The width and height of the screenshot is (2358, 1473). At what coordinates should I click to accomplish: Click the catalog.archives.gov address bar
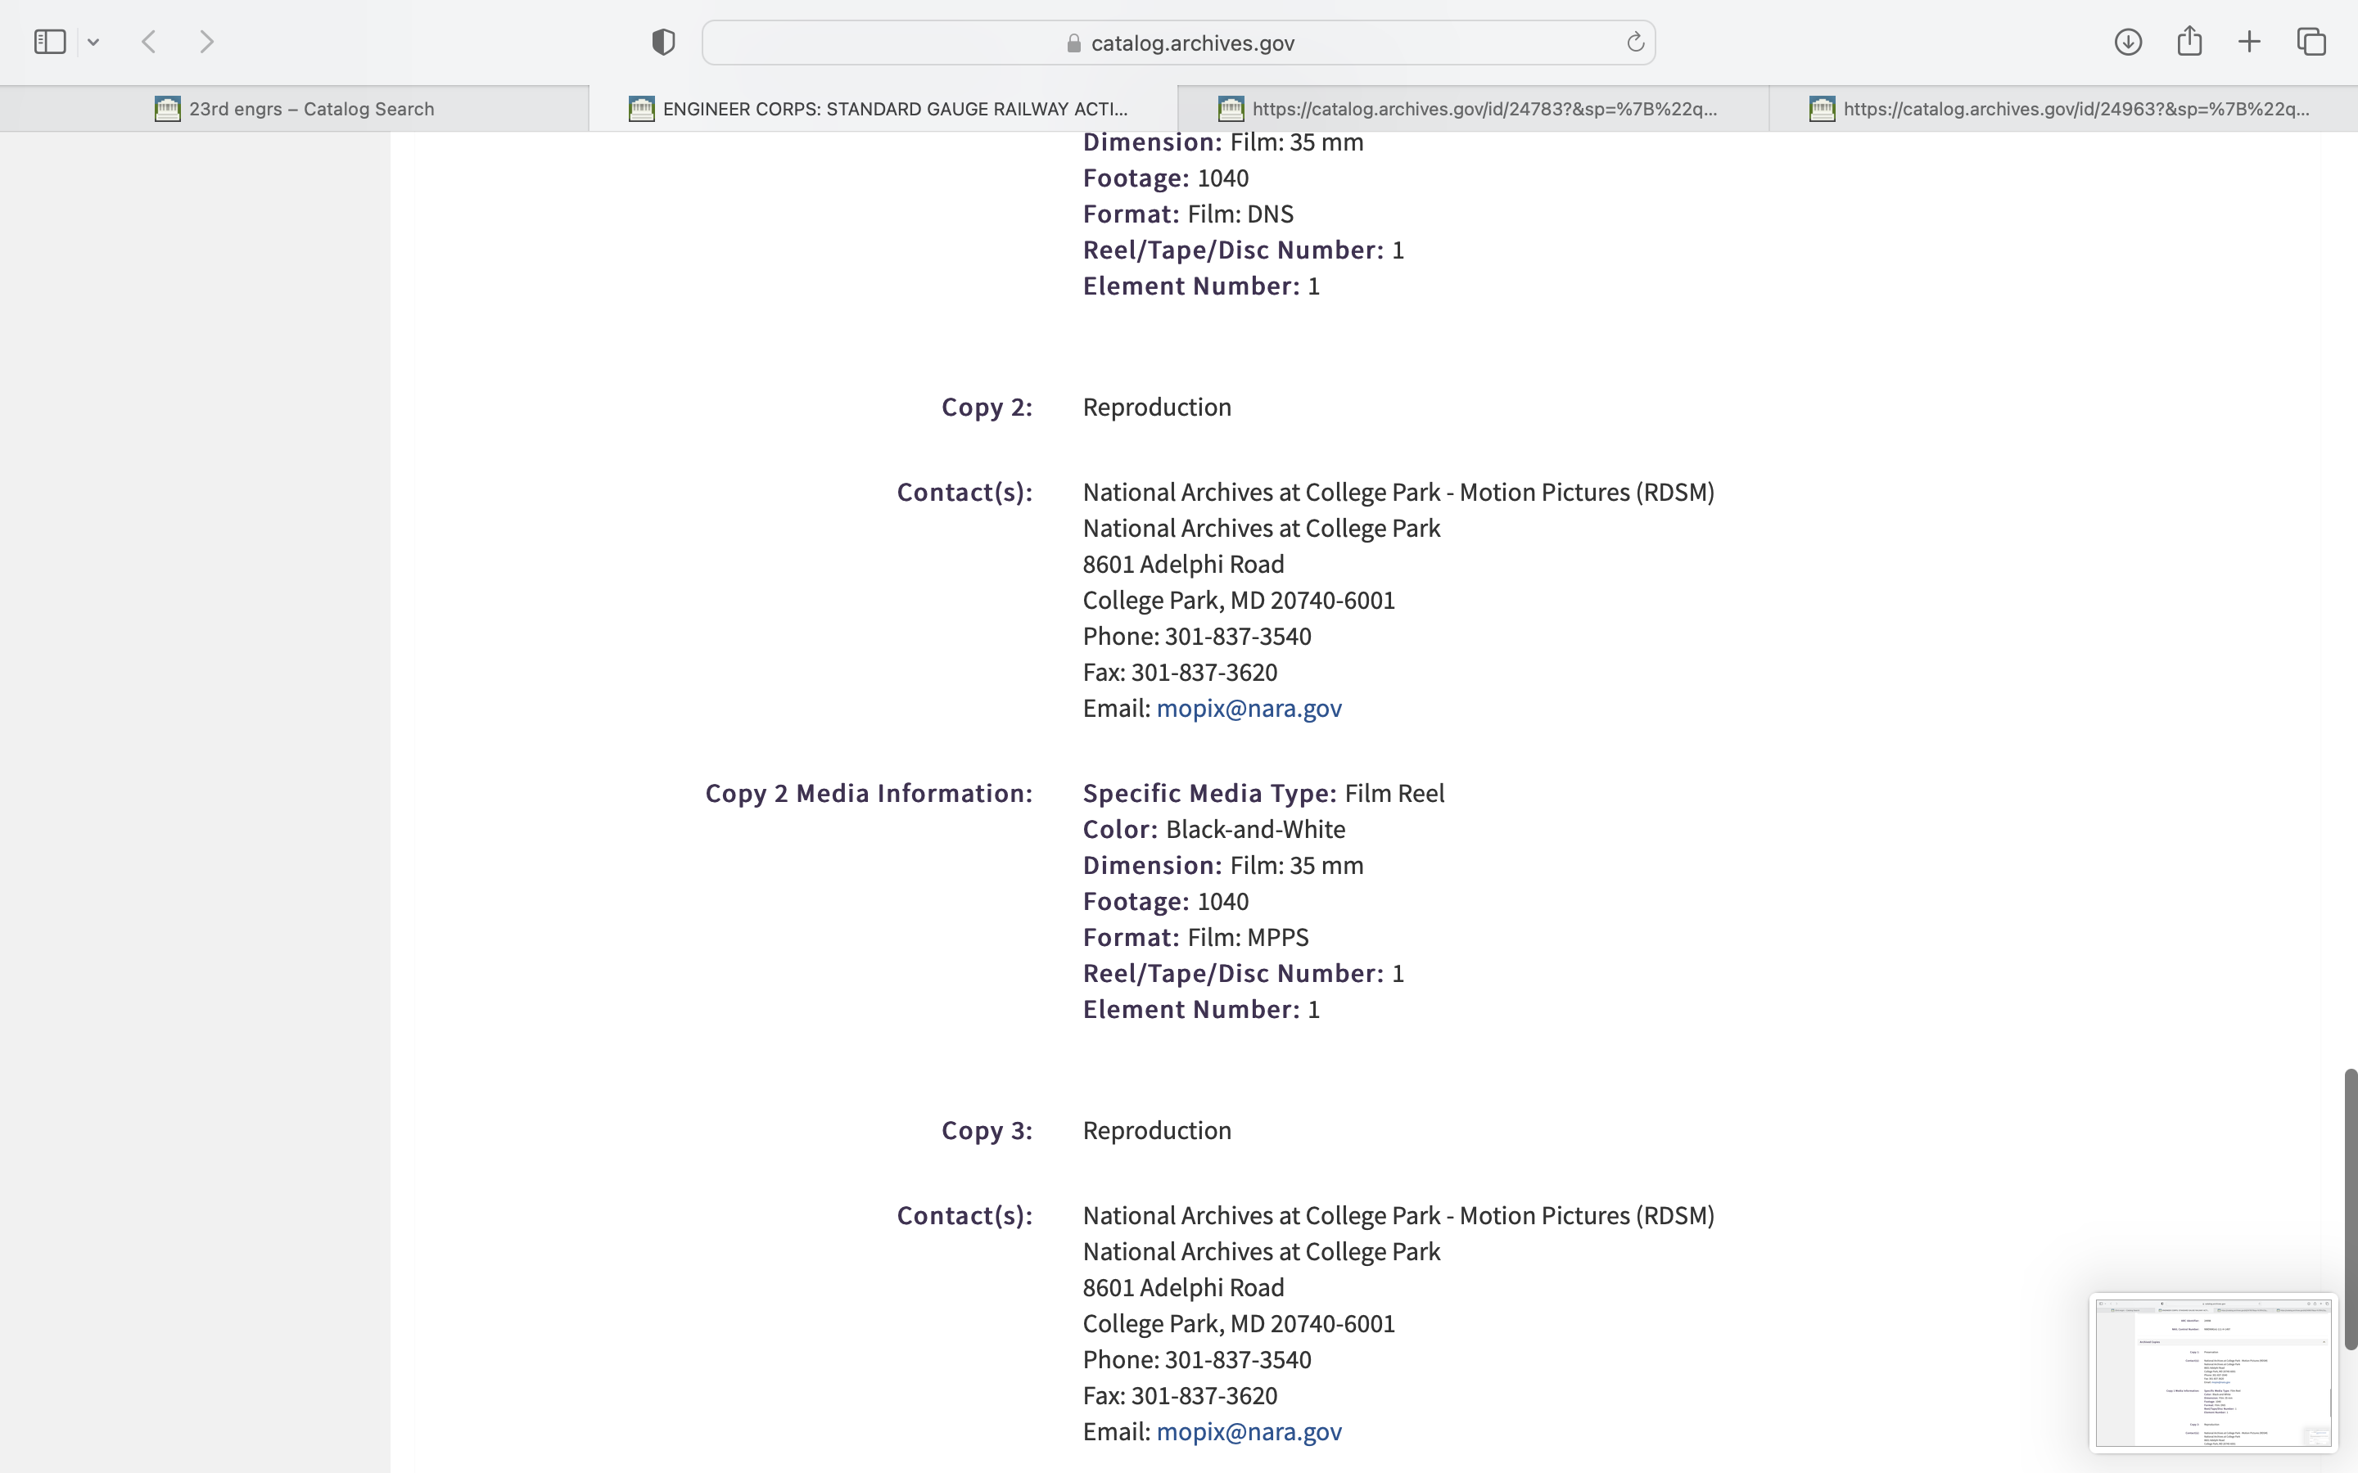[1191, 43]
